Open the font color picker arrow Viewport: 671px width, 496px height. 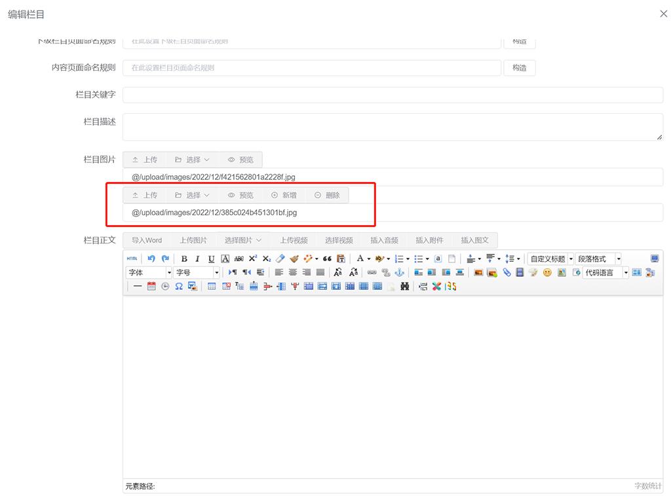tap(368, 259)
